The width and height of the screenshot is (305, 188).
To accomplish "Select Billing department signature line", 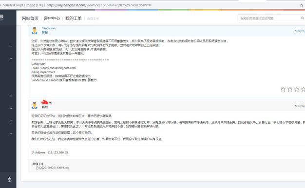I will coord(43,72).
